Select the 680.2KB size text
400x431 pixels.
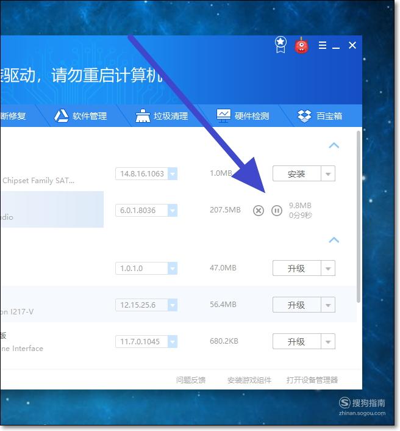(224, 341)
